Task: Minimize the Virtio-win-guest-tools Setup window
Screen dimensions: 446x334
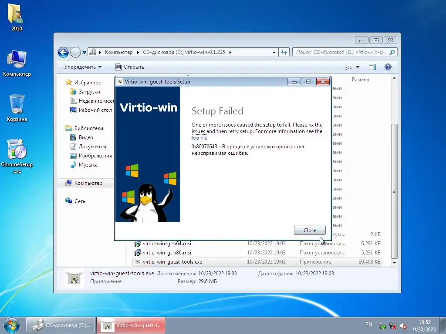Action: [x=294, y=82]
